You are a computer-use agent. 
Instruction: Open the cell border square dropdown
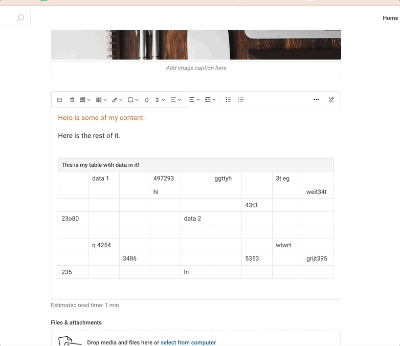(133, 100)
